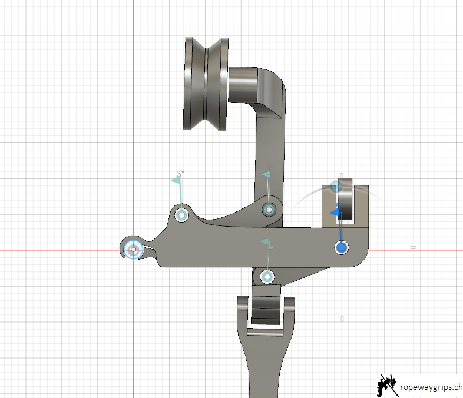Select the lower pivot joint below main plate
The height and width of the screenshot is (398, 463).
click(268, 276)
